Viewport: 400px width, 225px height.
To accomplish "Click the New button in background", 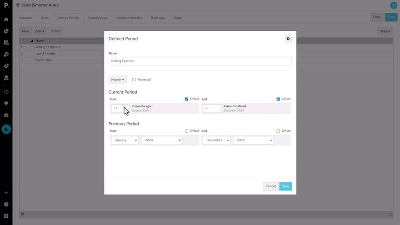I will pos(25,31).
